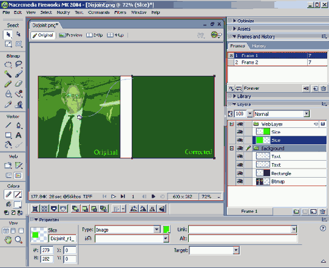Hide the first Slice object
The width and height of the screenshot is (329, 268).
[240, 132]
